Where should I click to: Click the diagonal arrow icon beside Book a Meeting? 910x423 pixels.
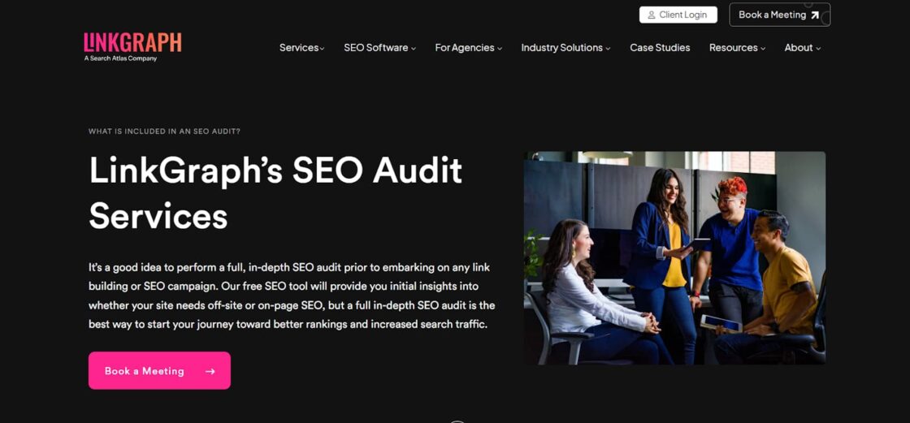pyautogui.click(x=814, y=15)
